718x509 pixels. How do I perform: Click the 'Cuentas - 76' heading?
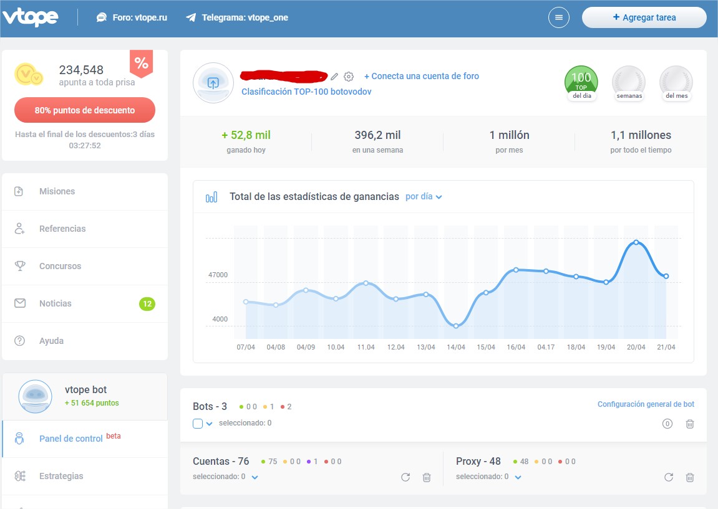coord(221,462)
